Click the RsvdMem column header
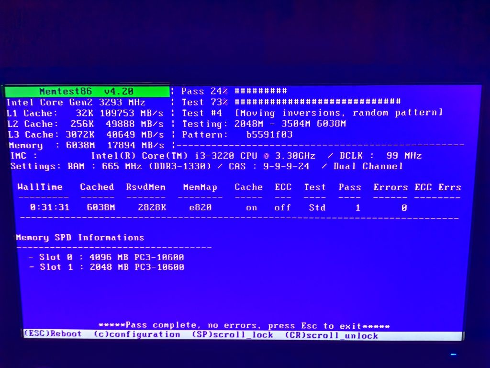 (145, 187)
